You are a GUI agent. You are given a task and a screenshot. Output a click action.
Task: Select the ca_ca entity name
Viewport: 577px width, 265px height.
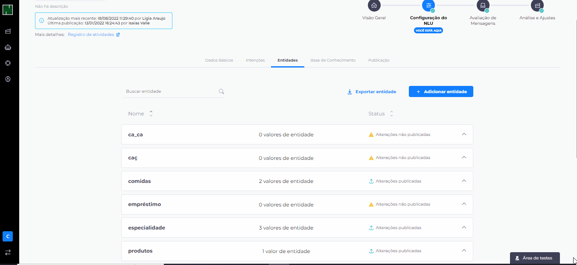click(135, 135)
